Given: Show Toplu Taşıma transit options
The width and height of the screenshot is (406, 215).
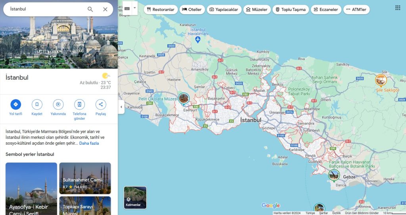Looking at the screenshot, I should [x=291, y=9].
